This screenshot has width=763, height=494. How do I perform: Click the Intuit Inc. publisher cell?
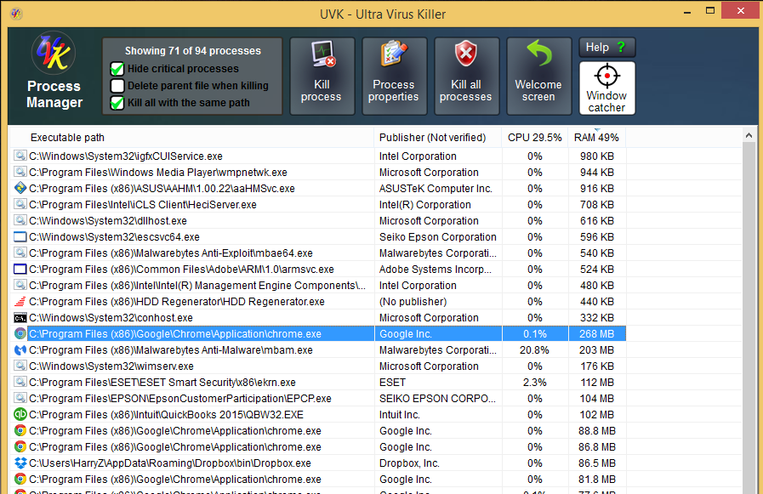click(400, 414)
